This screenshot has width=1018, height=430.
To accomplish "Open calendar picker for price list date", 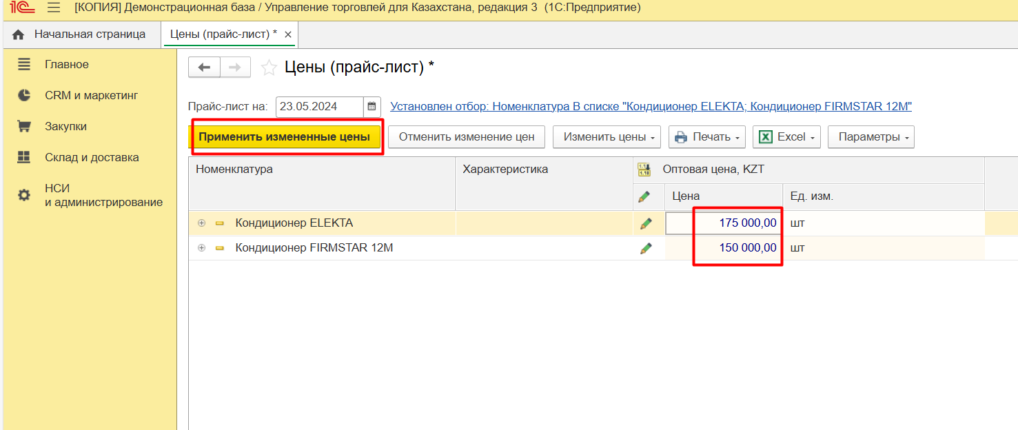I will (372, 107).
